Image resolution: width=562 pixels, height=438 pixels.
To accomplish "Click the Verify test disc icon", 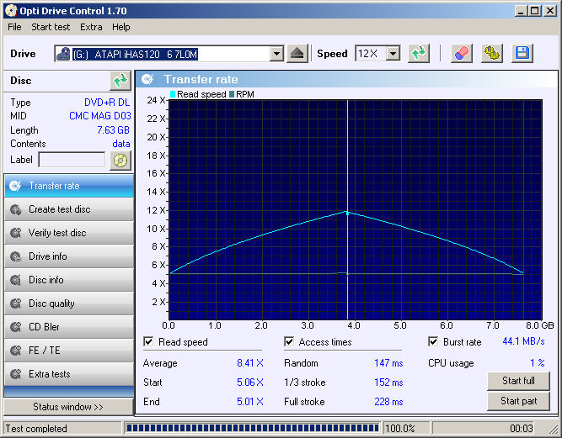I will 15,233.
